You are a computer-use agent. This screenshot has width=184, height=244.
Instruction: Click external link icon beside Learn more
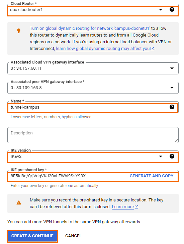coord(136,207)
